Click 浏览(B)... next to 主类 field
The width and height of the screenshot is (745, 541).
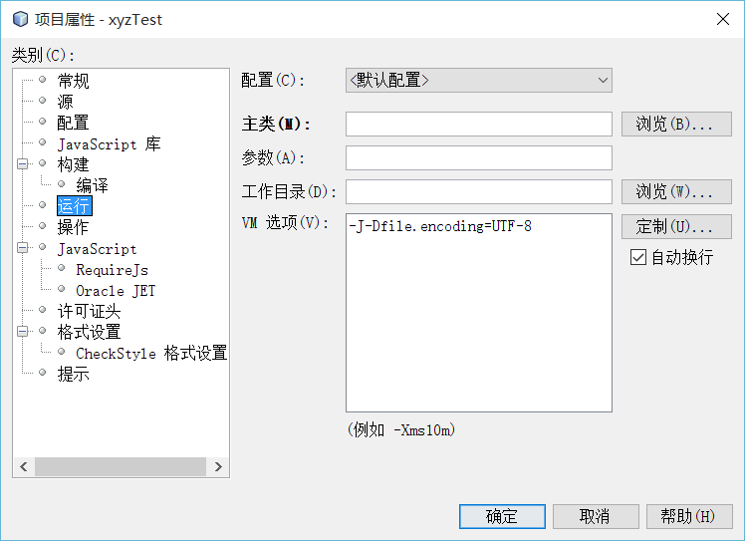676,124
